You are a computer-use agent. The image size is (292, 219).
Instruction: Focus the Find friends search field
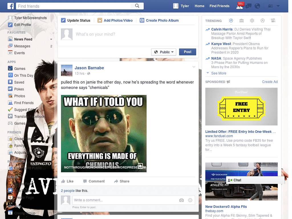click(x=74, y=6)
